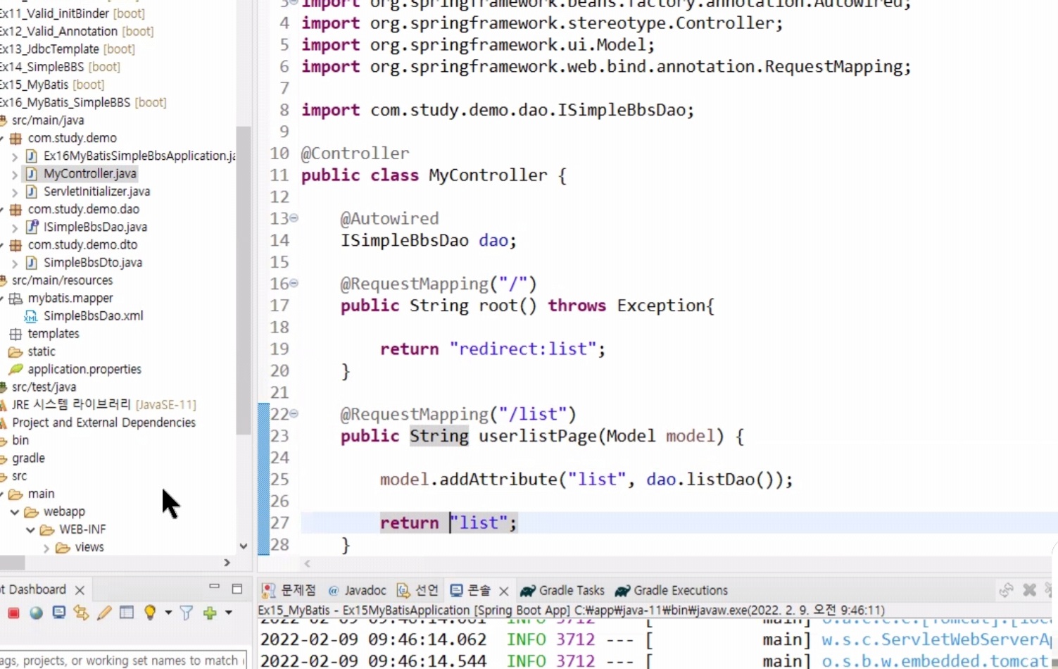Click the static folder icon
Image resolution: width=1058 pixels, height=669 pixels.
point(15,351)
